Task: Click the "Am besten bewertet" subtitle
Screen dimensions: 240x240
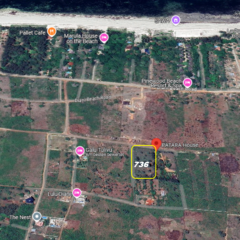Action: point(105,155)
